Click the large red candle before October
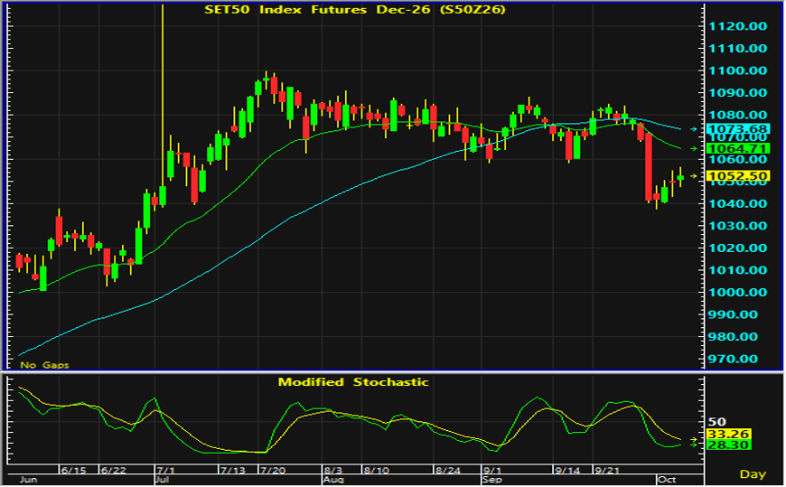786x487 pixels. (648, 166)
